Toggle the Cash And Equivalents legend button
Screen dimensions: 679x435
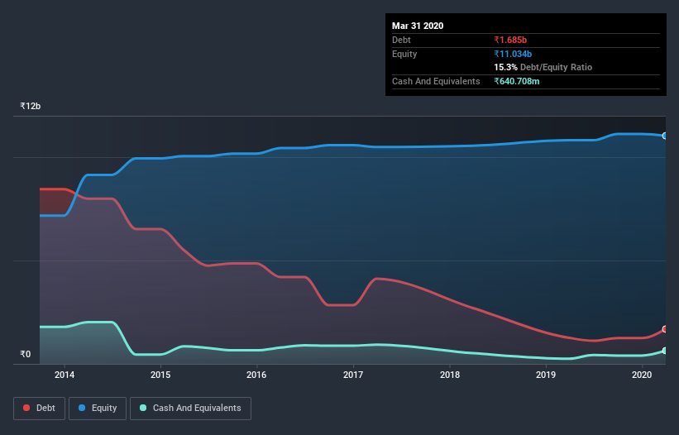point(190,409)
